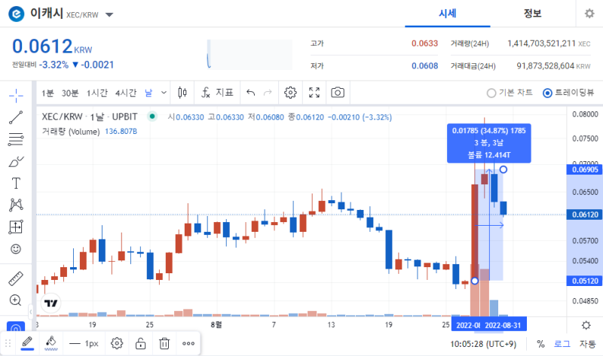The width and height of the screenshot is (603, 356).
Task: Select the 트레이딩뷰 radio option
Action: click(x=568, y=93)
